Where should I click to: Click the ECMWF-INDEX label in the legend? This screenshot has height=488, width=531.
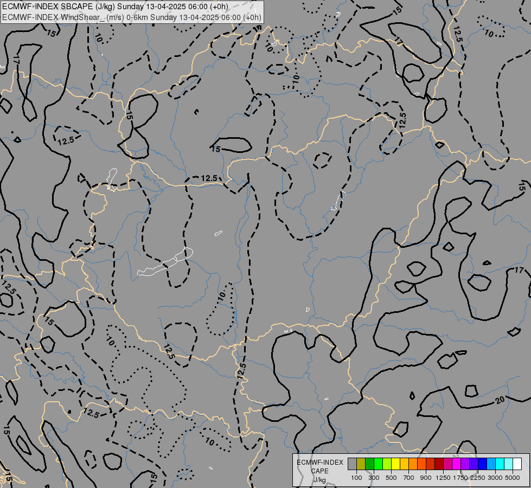pos(320,463)
